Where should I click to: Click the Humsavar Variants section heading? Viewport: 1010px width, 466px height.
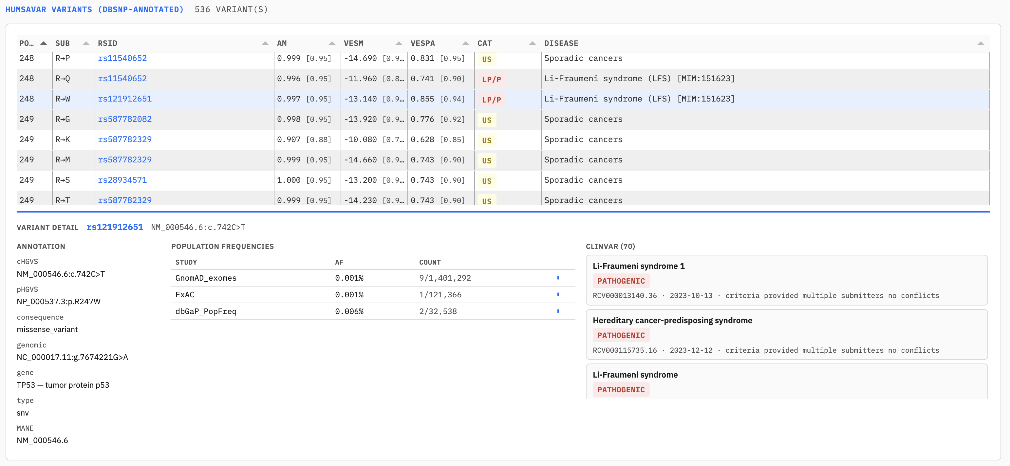pyautogui.click(x=95, y=9)
